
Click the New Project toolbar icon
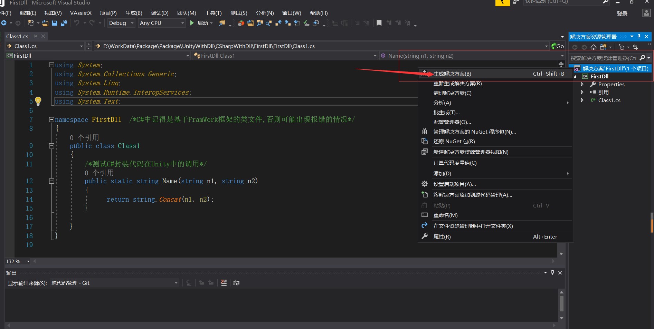pyautogui.click(x=31, y=23)
